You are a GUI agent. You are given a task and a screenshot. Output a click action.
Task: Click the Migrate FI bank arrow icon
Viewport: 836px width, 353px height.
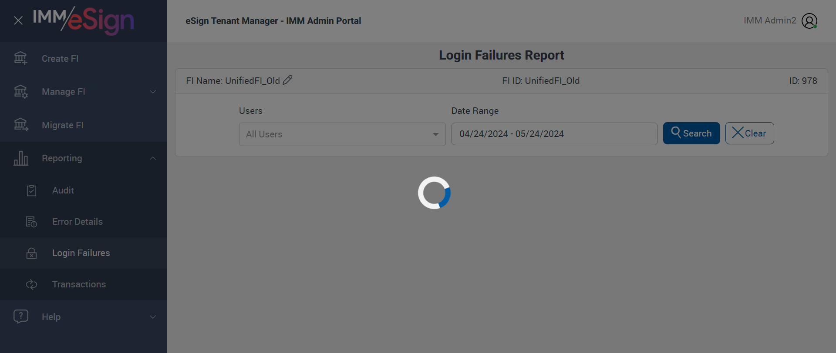[20, 125]
